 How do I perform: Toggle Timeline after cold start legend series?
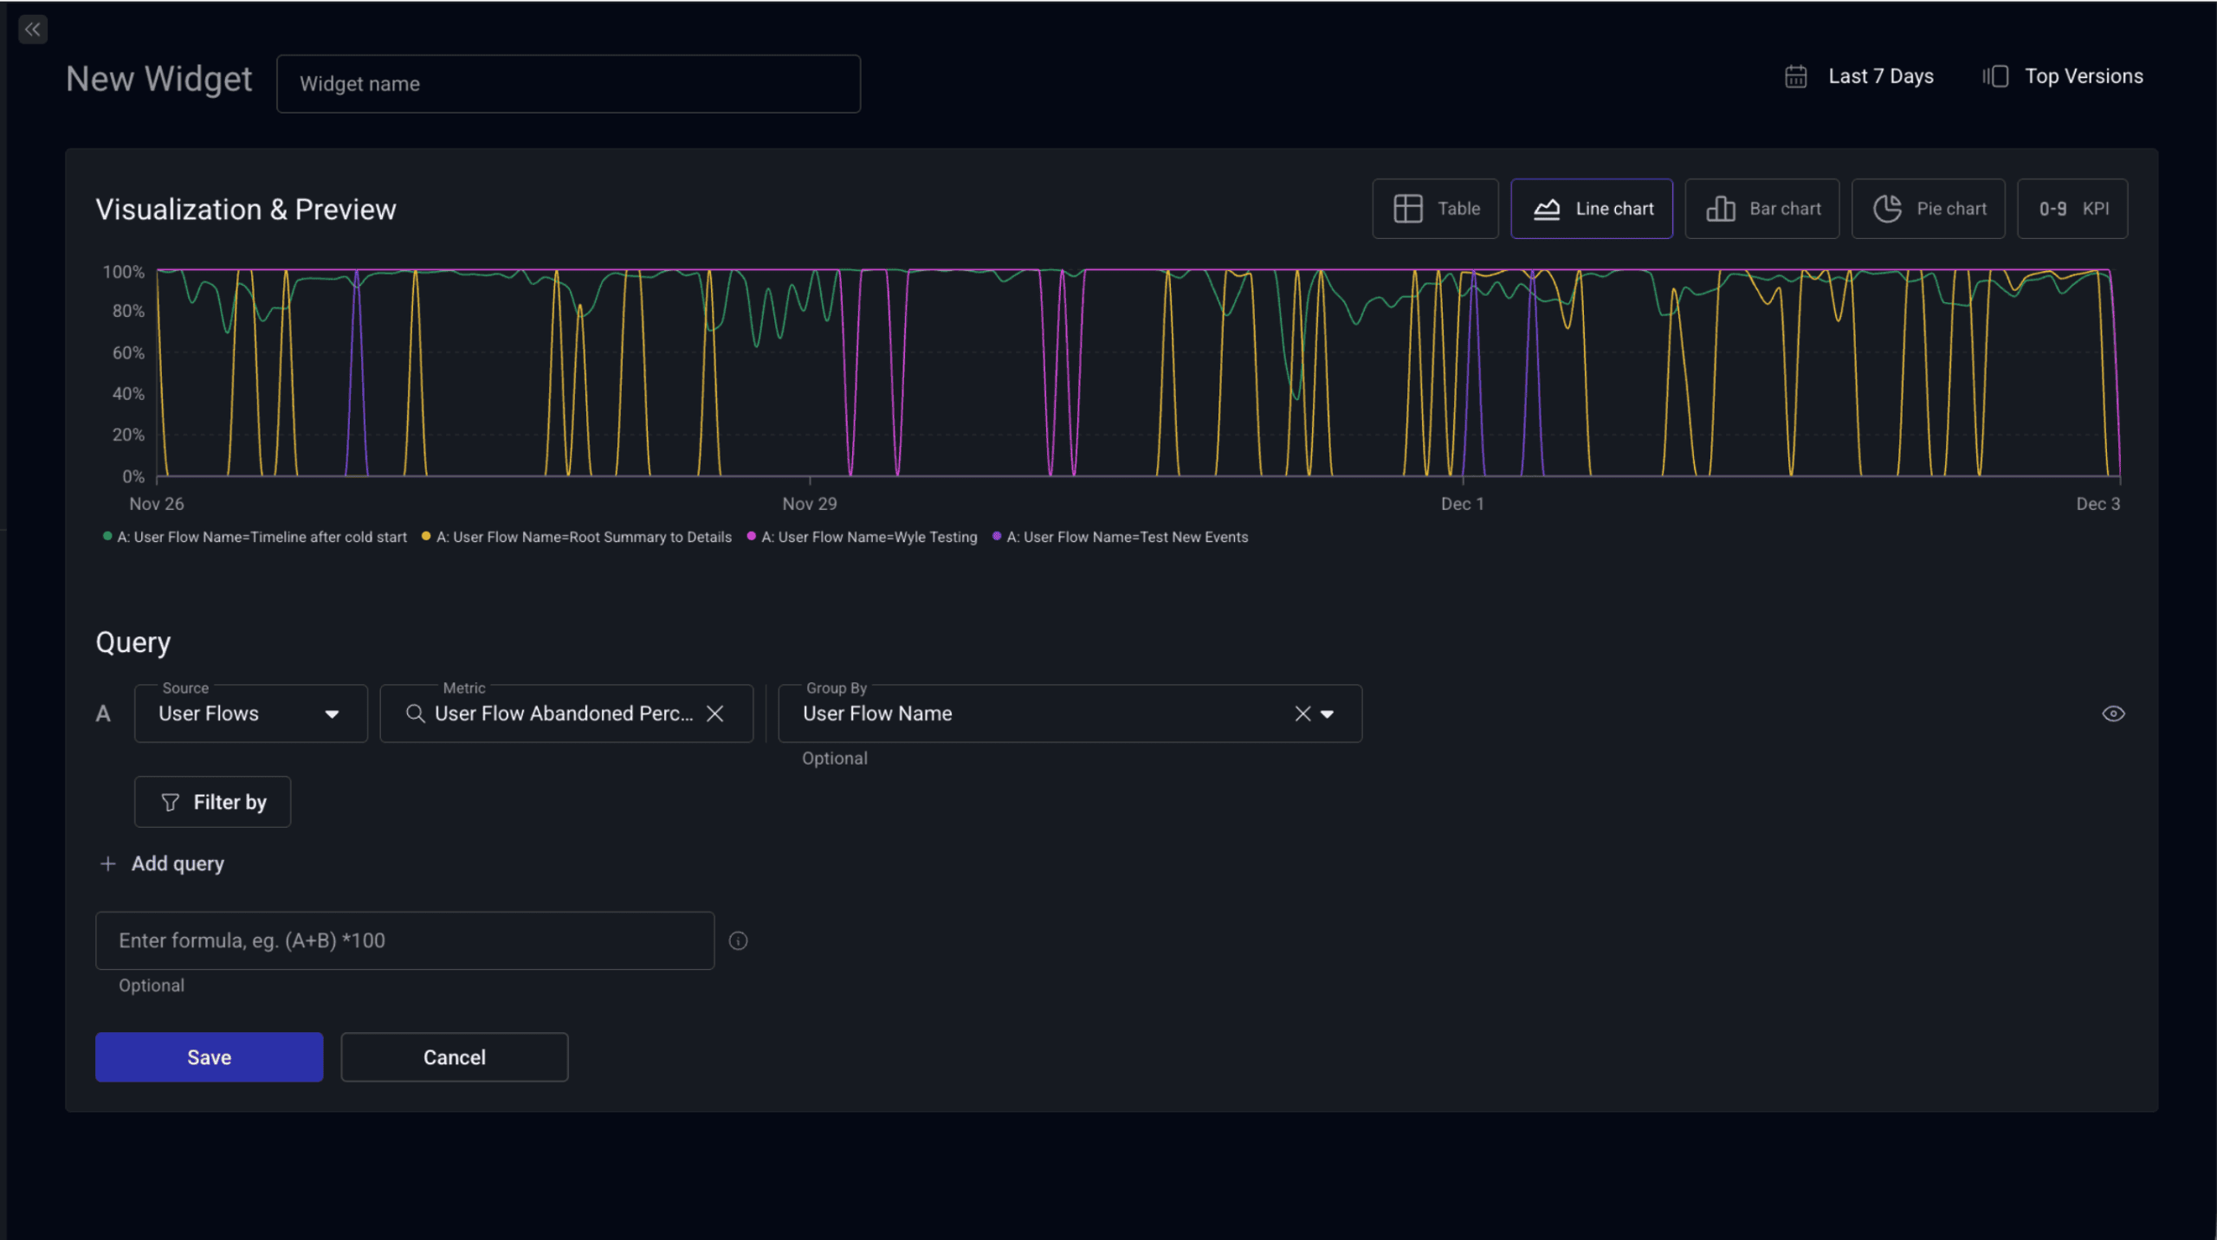[262, 537]
